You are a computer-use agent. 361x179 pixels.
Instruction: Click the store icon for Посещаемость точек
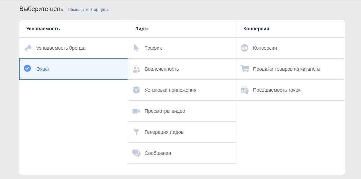(x=244, y=90)
